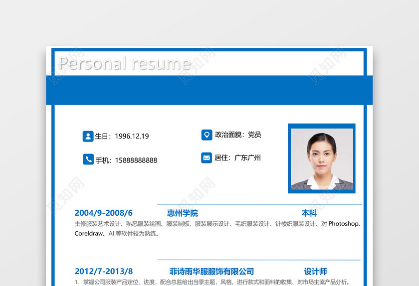The image size is (419, 286).
Task: Click the person icon beside 生日
Action: [88, 136]
